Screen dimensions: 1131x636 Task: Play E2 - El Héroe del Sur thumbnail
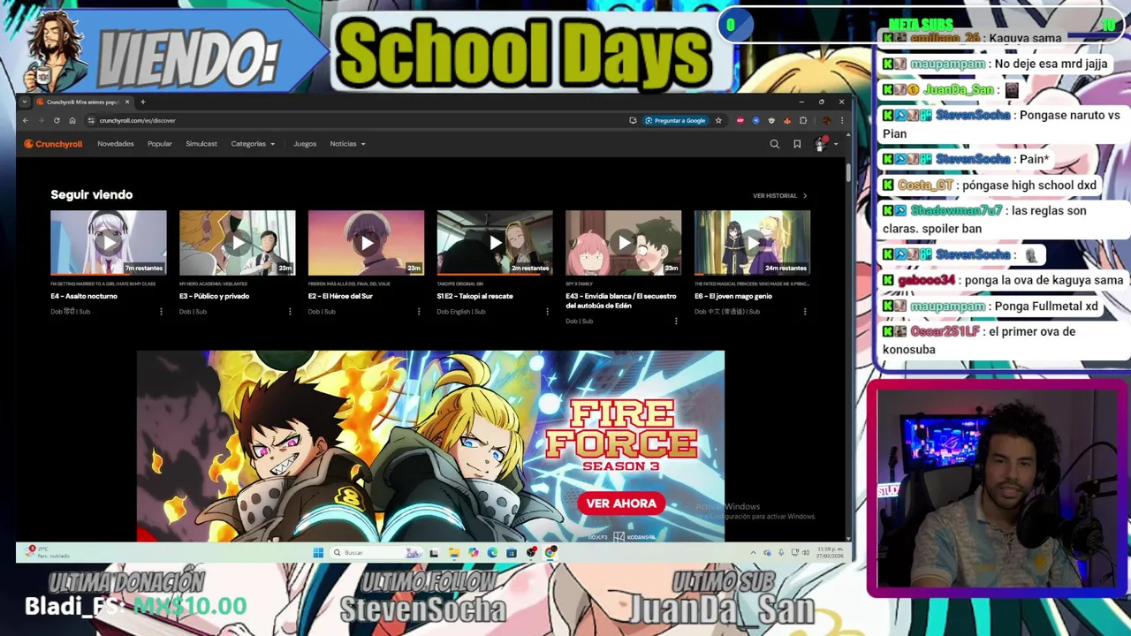pos(367,242)
